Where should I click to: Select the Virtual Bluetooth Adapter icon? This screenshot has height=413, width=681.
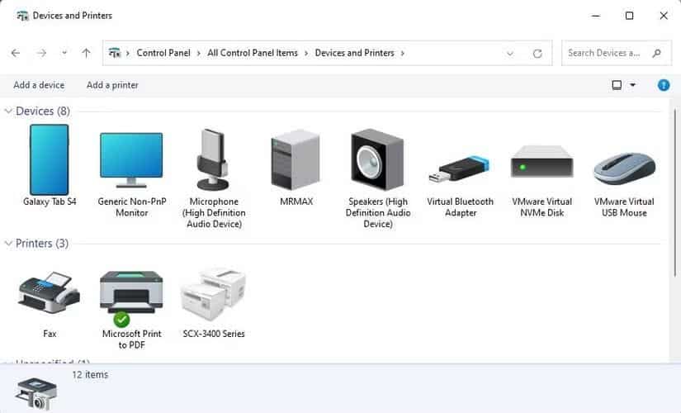459,169
